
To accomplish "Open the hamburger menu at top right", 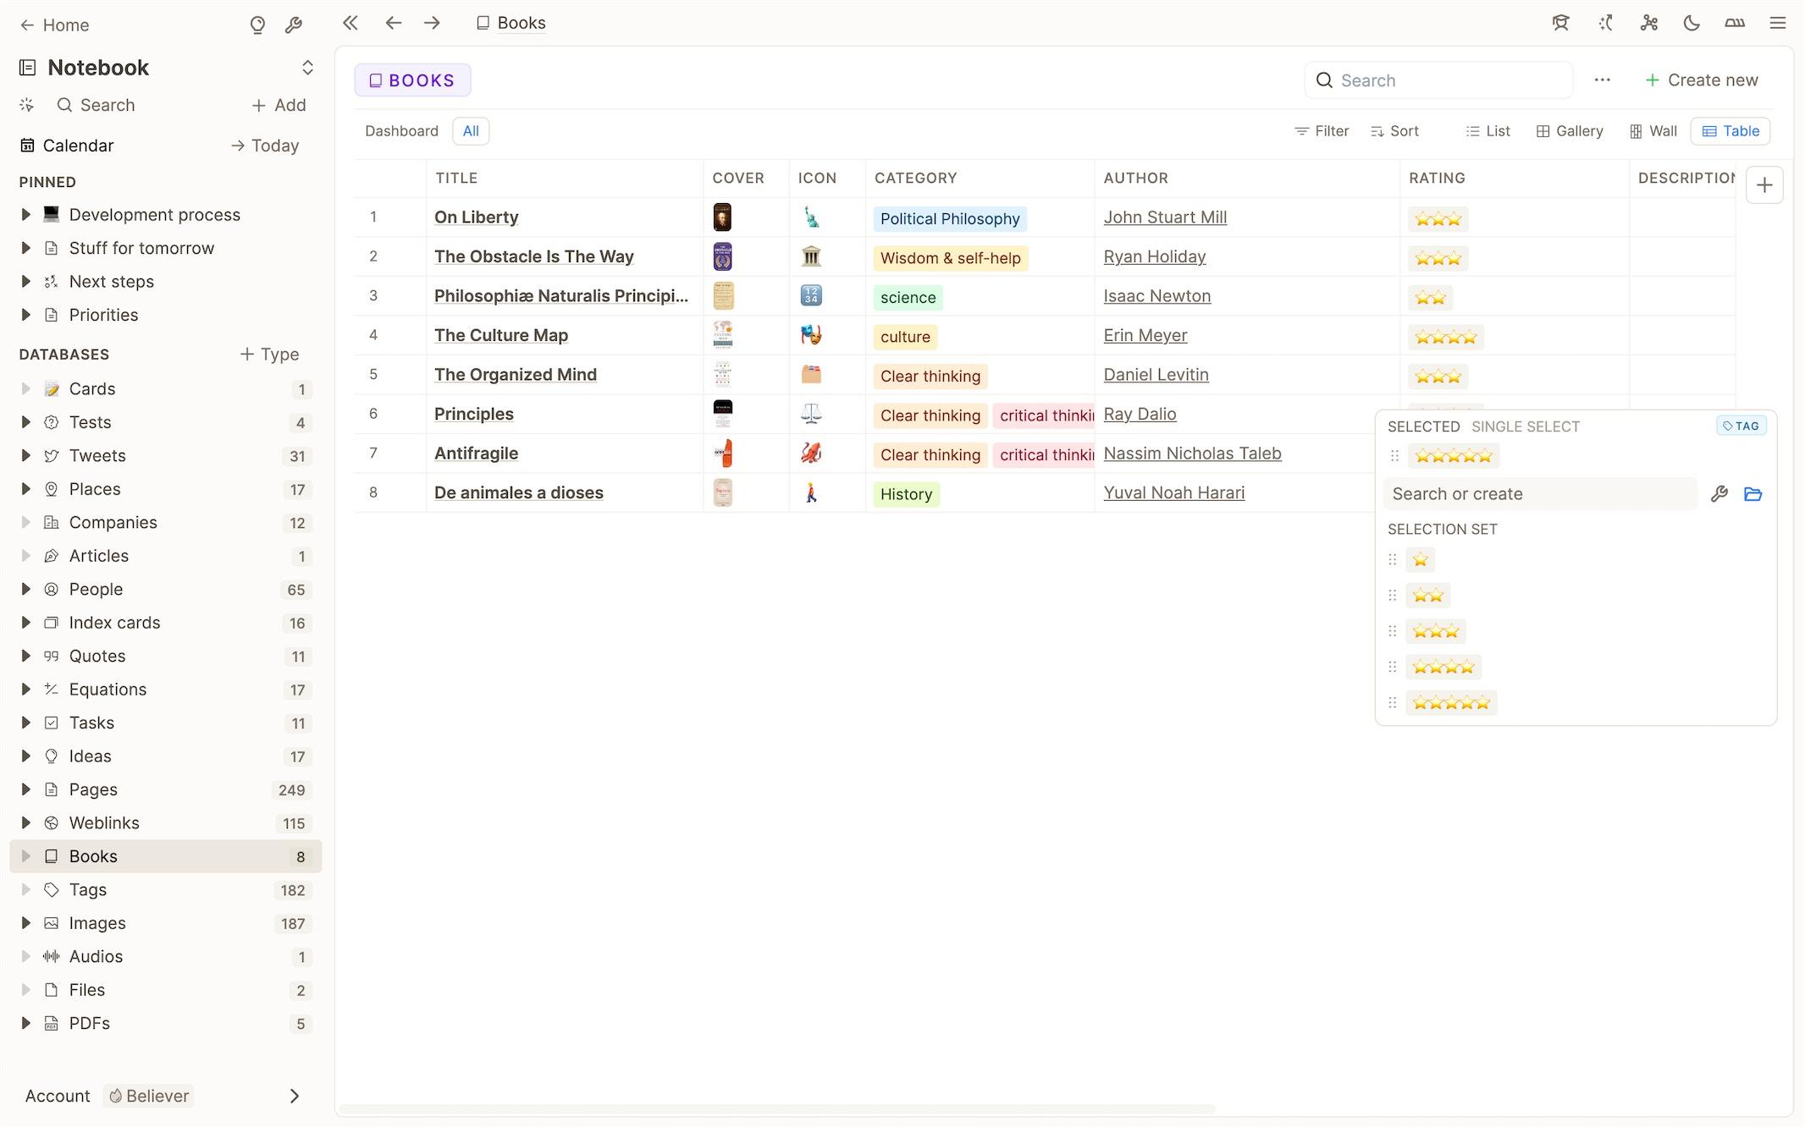I will click(1778, 23).
